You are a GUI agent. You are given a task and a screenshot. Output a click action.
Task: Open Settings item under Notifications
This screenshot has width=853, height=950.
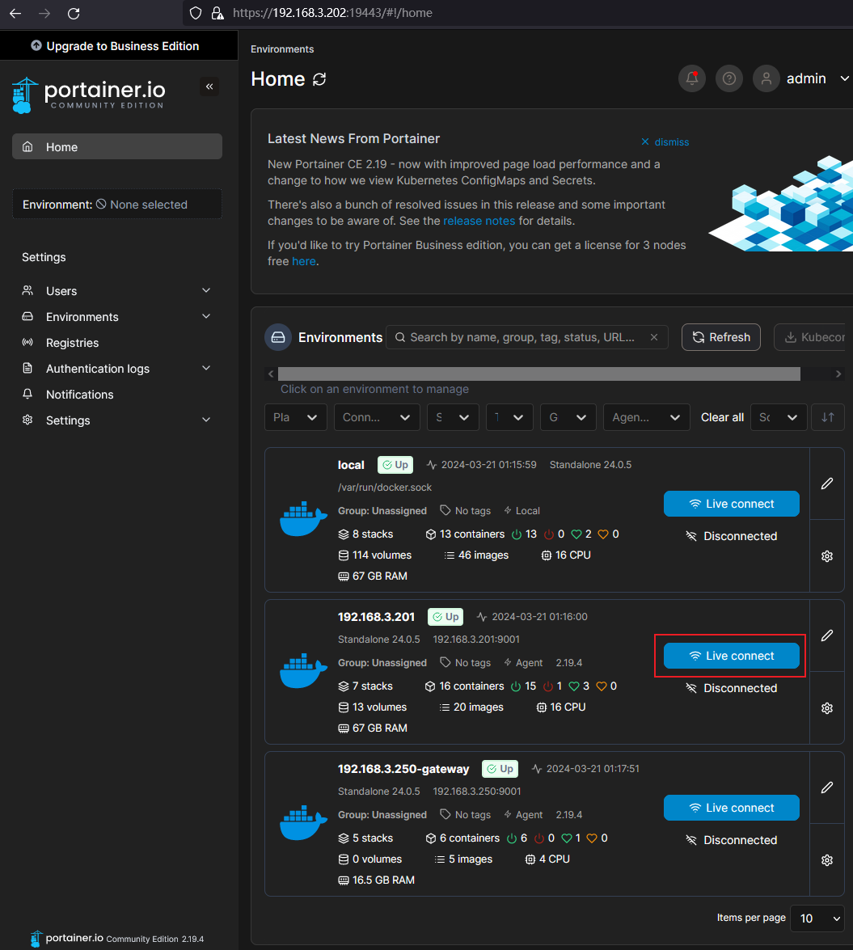(x=117, y=420)
